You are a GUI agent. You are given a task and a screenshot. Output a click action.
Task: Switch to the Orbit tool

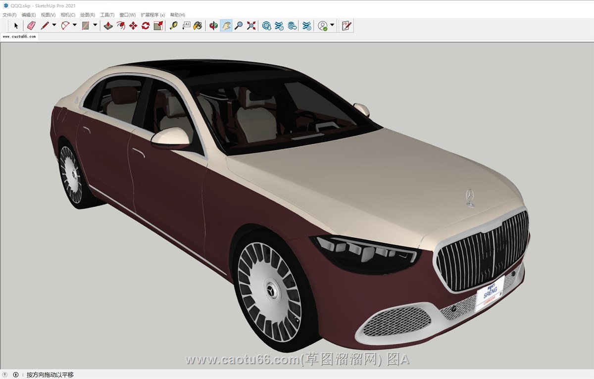tap(213, 26)
